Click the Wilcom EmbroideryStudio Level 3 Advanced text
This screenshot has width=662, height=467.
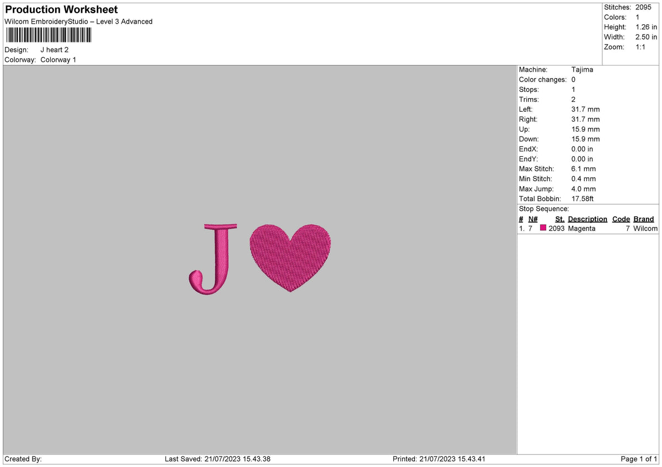(x=77, y=21)
